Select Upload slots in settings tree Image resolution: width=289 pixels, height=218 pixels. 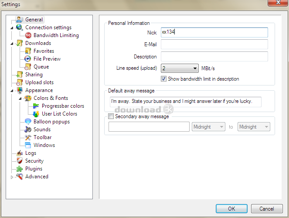point(39,82)
